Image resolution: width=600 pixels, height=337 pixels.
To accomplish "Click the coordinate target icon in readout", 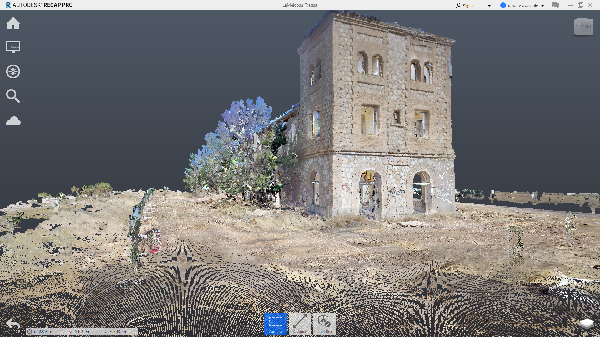I will pos(30,332).
